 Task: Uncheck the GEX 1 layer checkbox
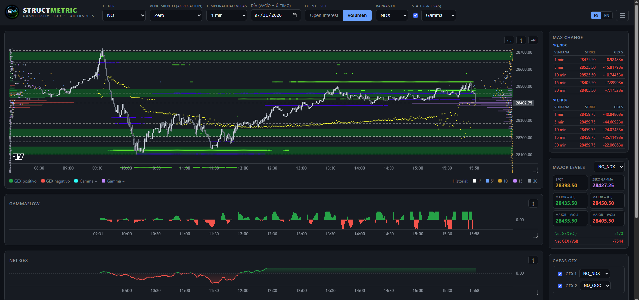560,274
